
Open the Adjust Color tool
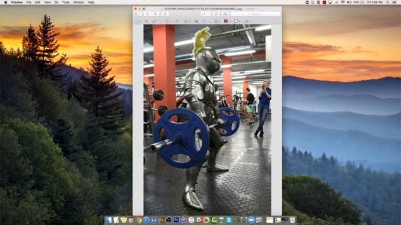coord(196,21)
